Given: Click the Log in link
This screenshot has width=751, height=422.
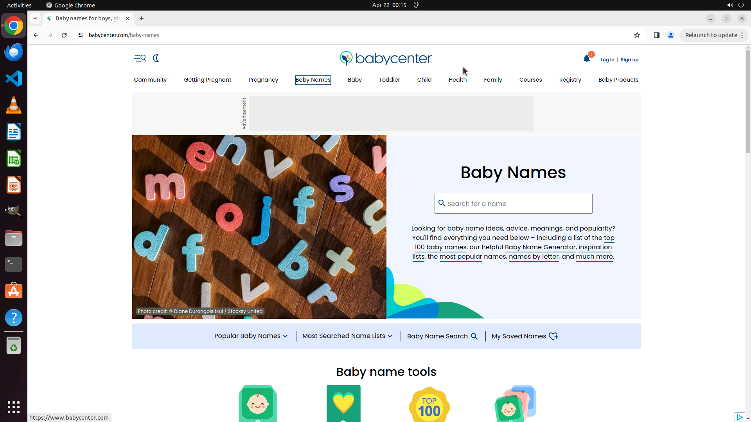Looking at the screenshot, I should (607, 60).
